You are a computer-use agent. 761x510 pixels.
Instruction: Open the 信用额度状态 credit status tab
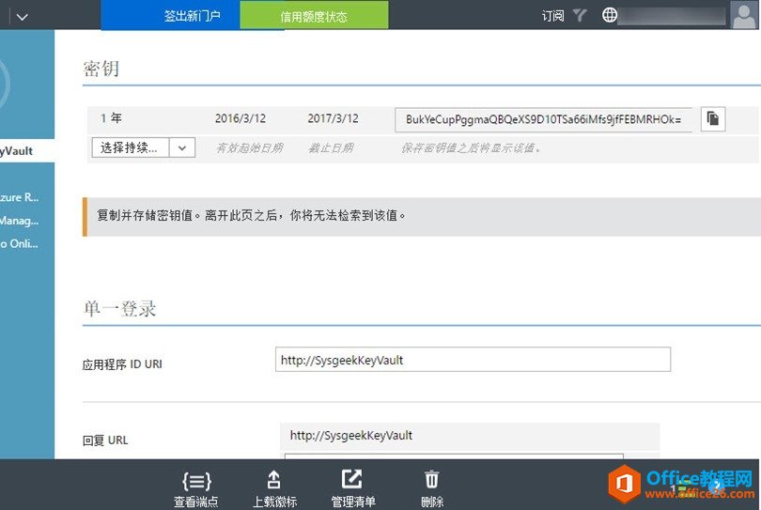click(x=314, y=16)
